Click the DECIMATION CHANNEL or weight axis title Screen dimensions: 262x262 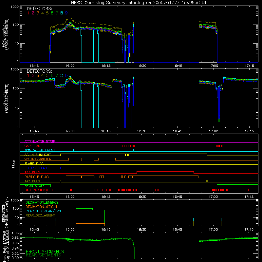tap(5, 213)
